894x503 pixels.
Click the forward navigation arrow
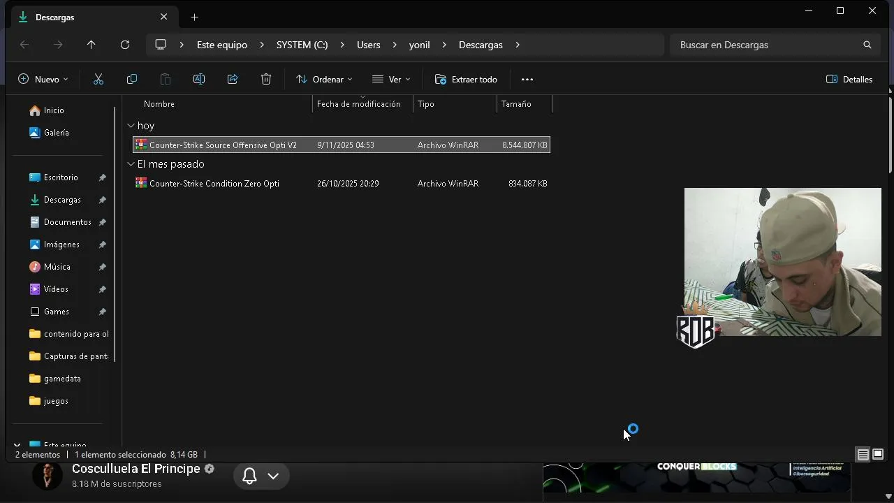(x=58, y=45)
